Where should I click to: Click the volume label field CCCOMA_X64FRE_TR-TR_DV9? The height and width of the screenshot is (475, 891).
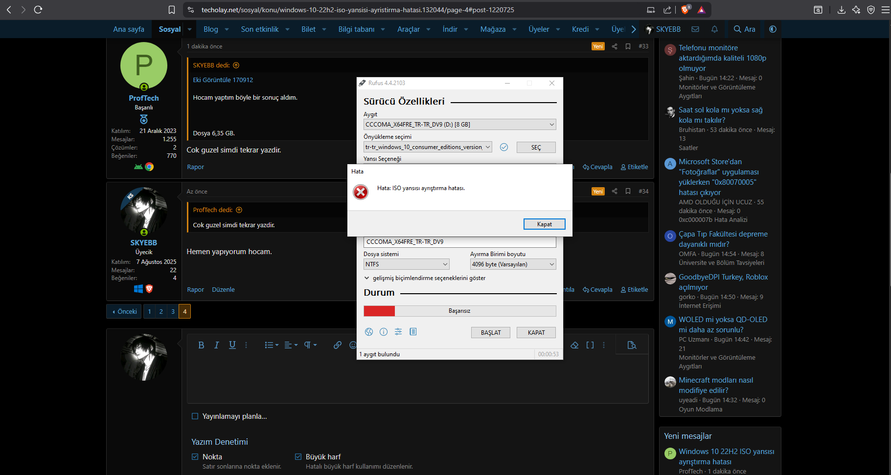(460, 242)
